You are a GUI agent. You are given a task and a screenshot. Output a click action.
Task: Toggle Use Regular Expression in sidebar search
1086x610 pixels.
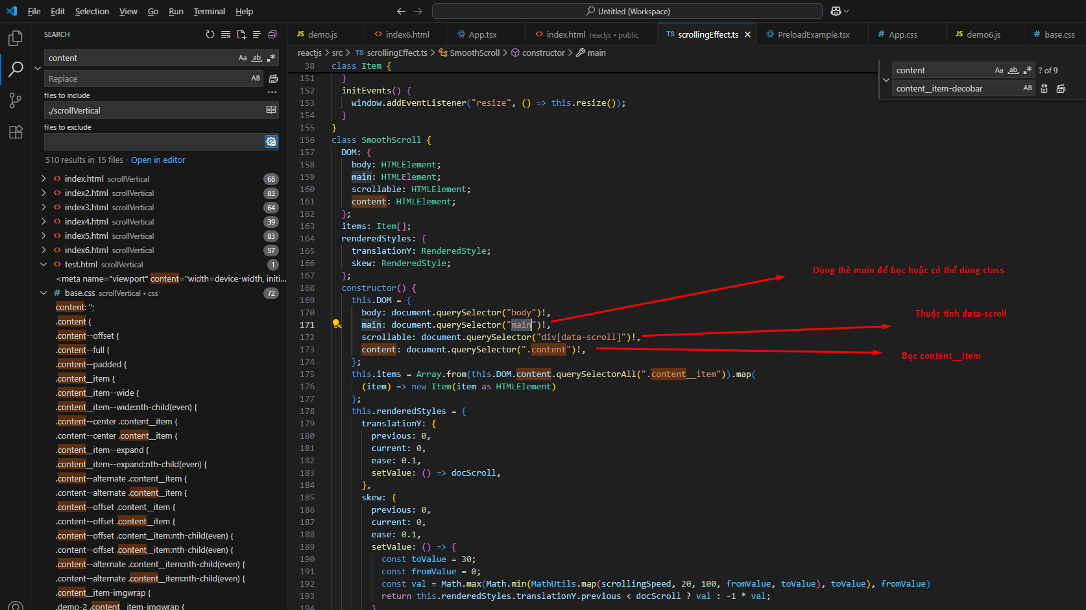click(x=271, y=58)
